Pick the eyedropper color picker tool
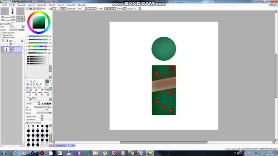This screenshot has width=278, height=156. (40, 84)
